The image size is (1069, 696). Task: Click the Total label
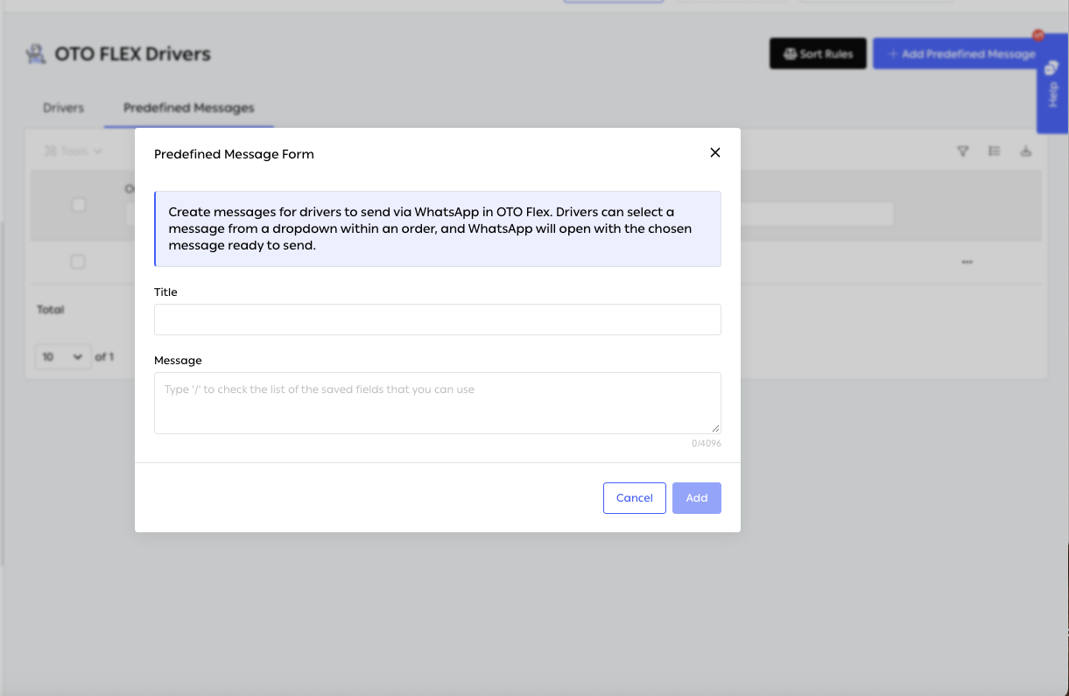(x=51, y=309)
